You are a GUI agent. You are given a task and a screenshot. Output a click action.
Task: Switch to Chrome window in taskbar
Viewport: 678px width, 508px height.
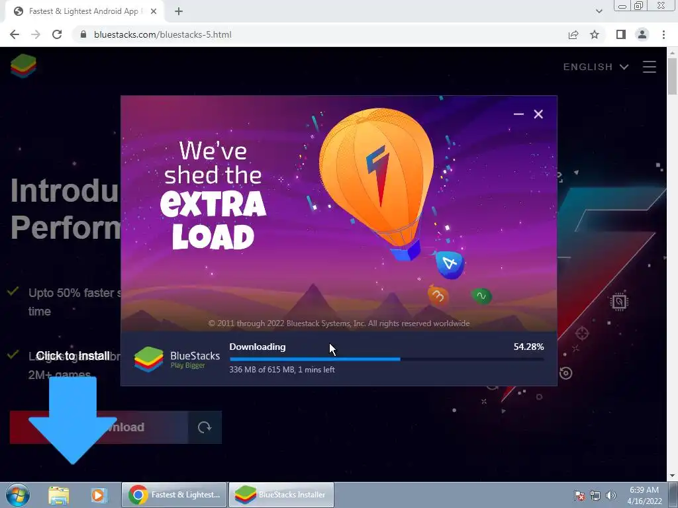(x=174, y=495)
